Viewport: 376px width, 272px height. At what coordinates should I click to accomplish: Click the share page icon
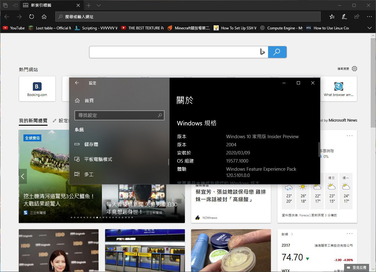click(x=357, y=17)
